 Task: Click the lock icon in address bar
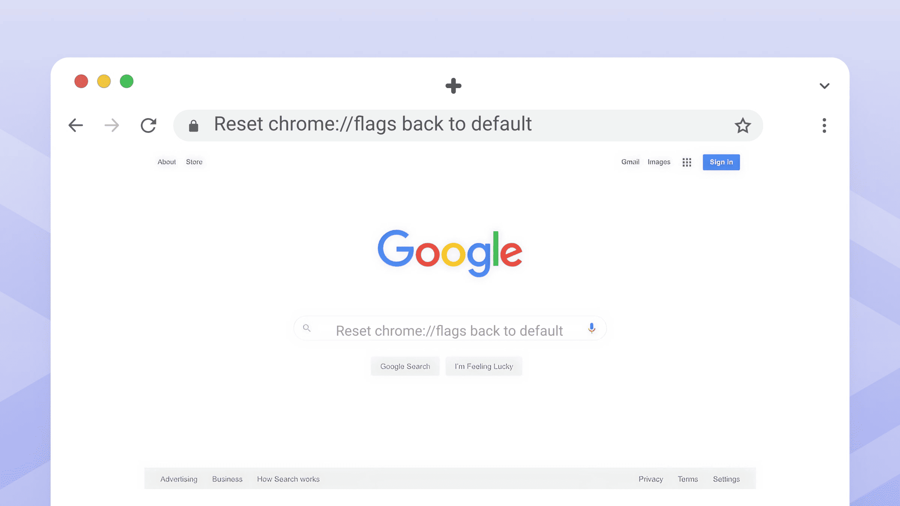tap(193, 126)
